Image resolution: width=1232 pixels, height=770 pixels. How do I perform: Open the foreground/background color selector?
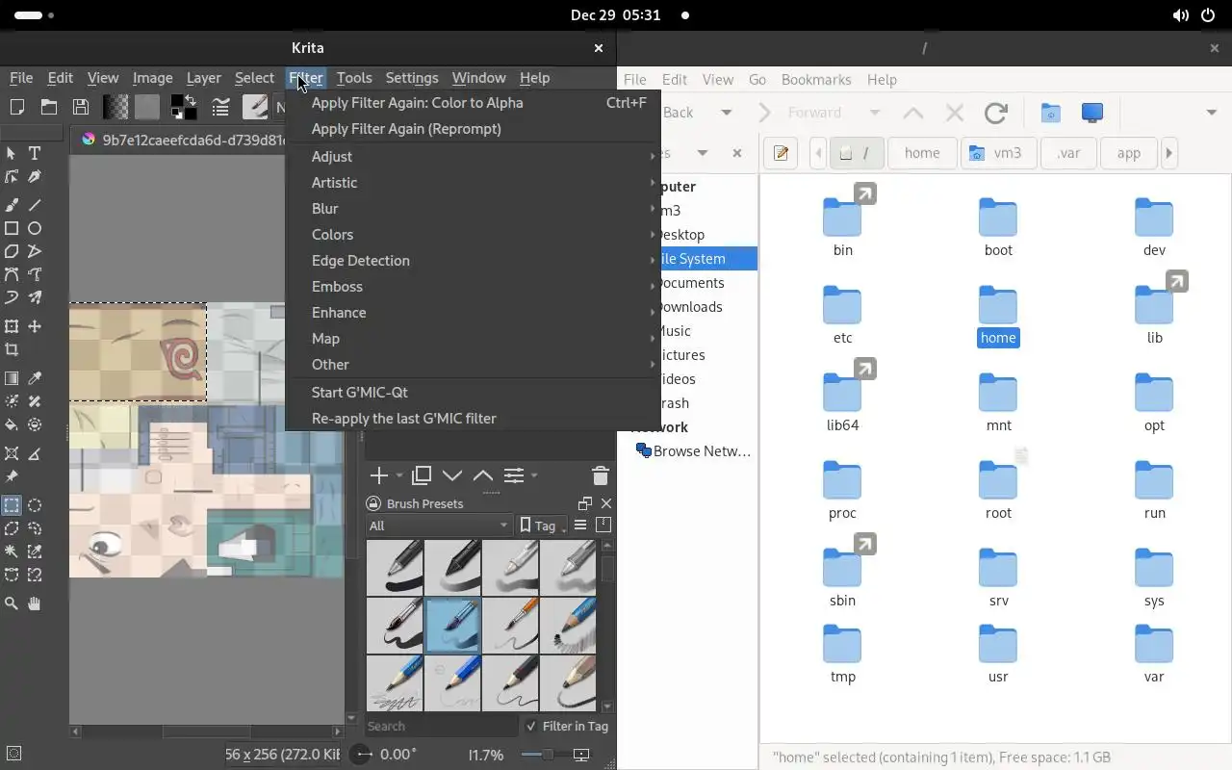tap(184, 107)
